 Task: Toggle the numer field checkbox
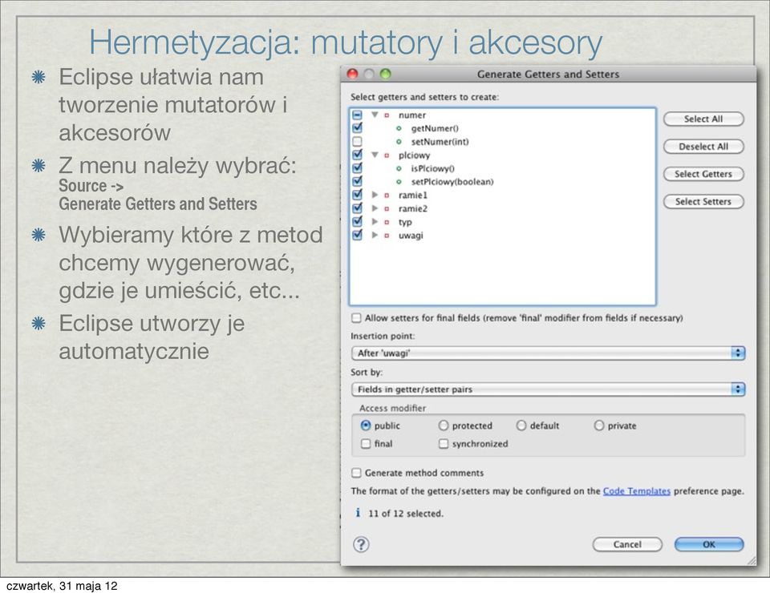(358, 115)
